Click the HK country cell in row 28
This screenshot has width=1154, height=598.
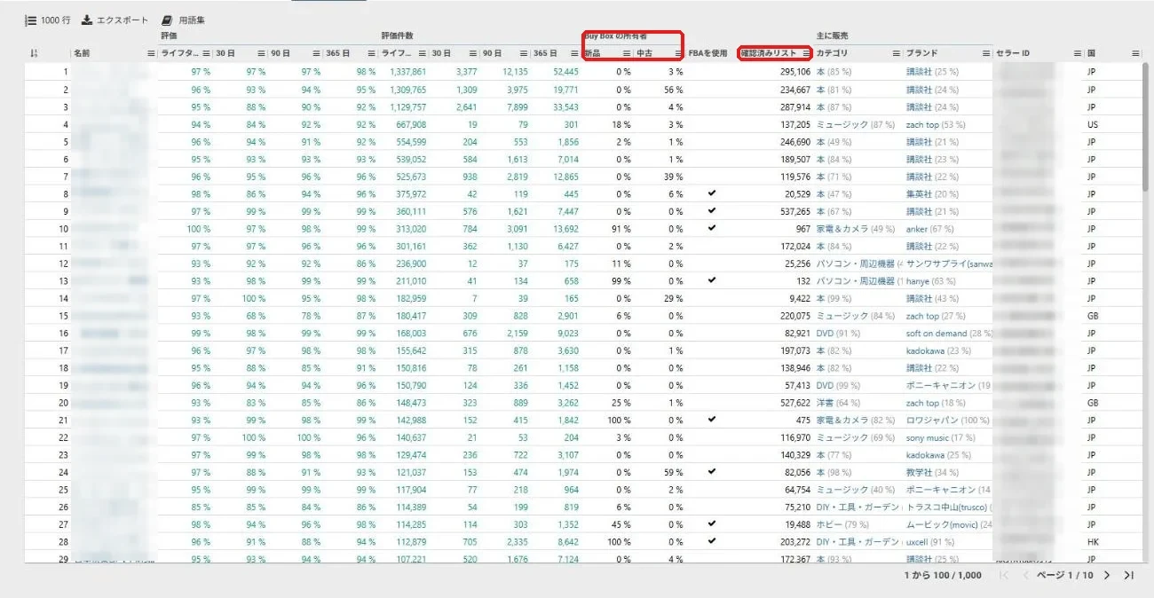tap(1093, 542)
